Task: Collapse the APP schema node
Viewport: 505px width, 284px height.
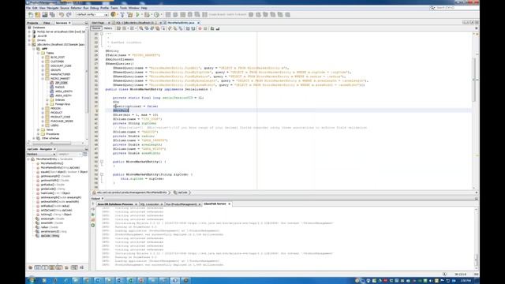Action: tap(34, 49)
